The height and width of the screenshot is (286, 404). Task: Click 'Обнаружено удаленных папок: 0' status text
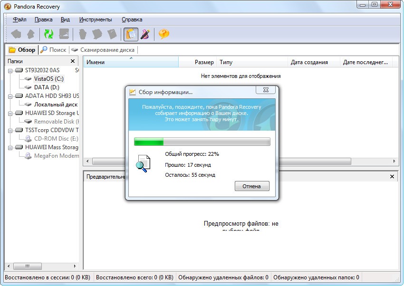tap(316, 277)
